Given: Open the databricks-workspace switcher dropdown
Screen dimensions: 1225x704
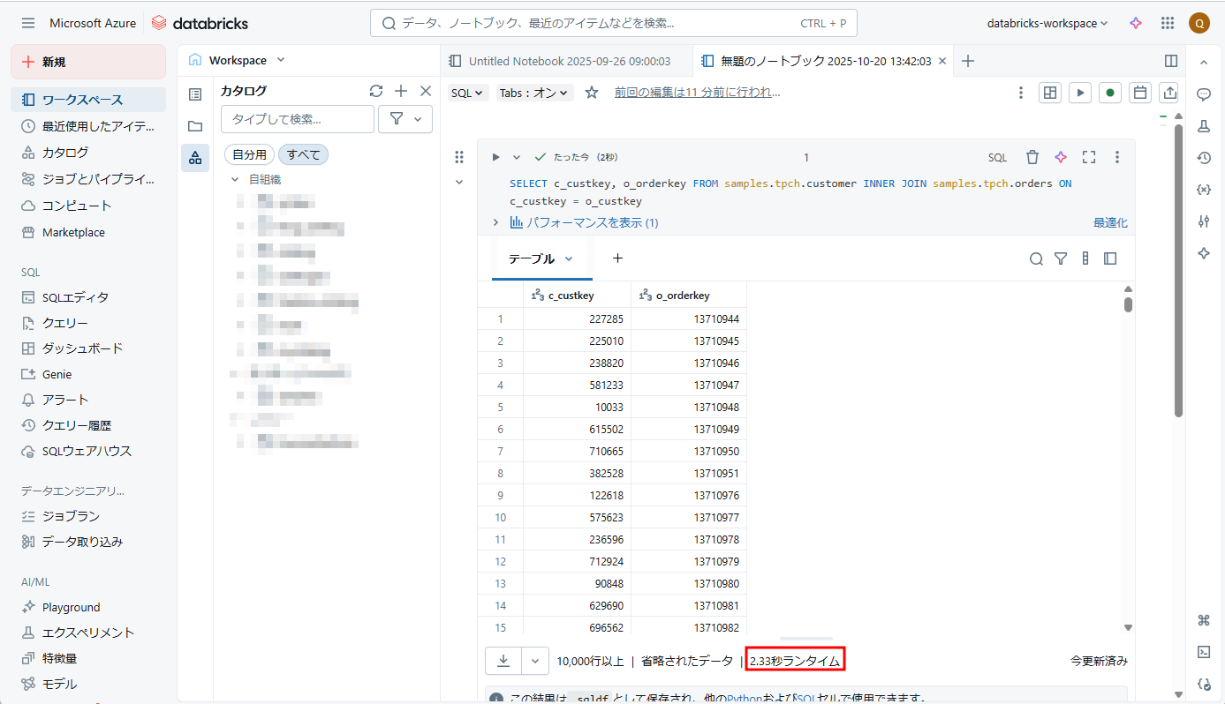Looking at the screenshot, I should point(1047,24).
